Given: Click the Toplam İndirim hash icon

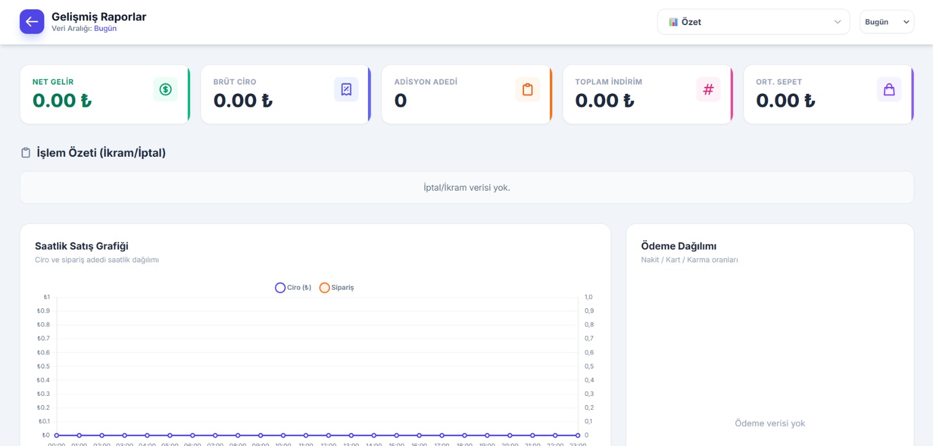Looking at the screenshot, I should pyautogui.click(x=708, y=89).
